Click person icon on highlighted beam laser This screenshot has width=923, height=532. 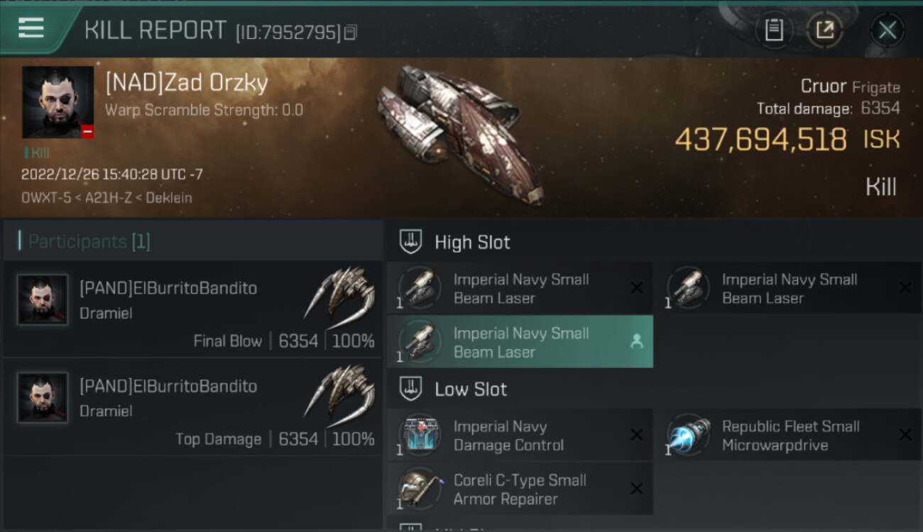(x=637, y=342)
